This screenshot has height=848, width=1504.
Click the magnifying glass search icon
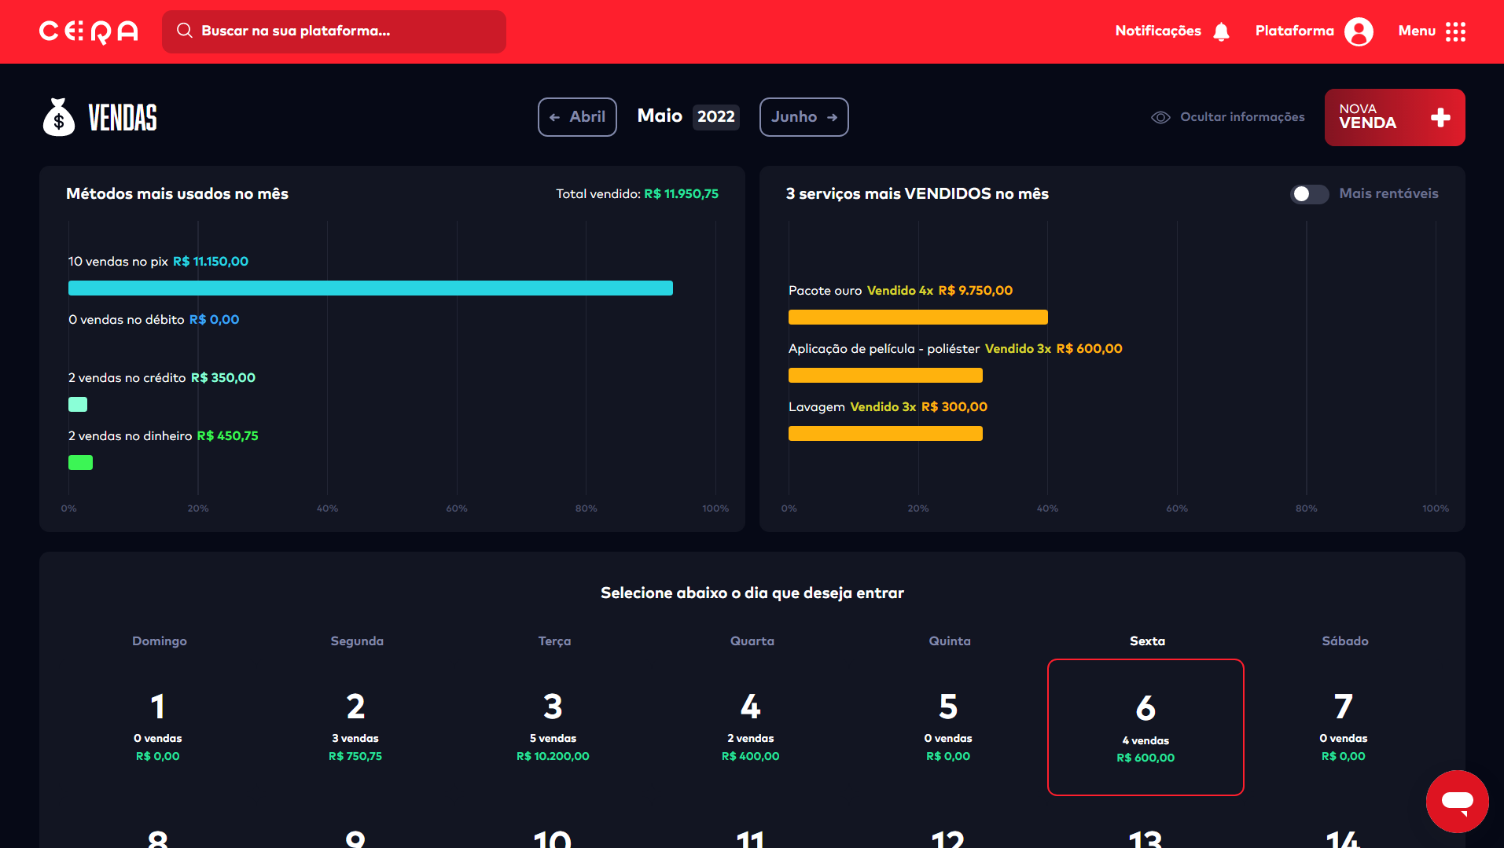(185, 31)
